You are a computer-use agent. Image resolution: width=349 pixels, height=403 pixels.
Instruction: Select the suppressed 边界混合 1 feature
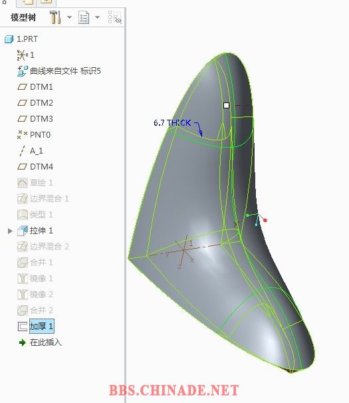click(43, 198)
